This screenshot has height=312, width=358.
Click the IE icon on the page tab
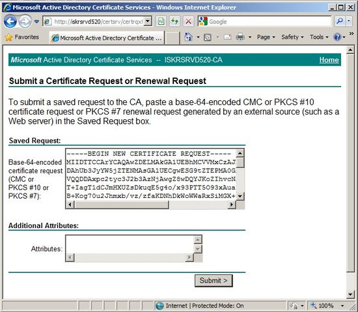pyautogui.click(x=55, y=38)
